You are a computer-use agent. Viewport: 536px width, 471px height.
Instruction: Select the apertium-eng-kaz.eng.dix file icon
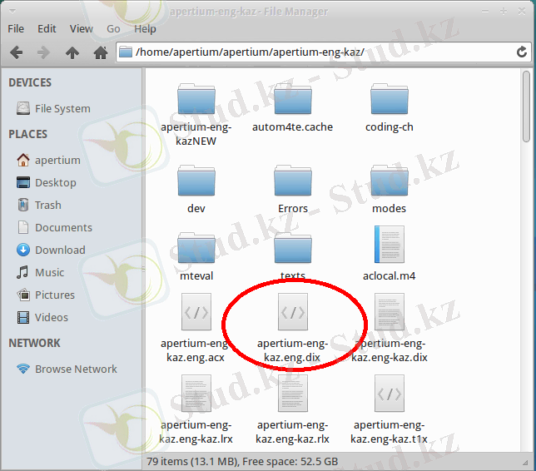(x=293, y=312)
